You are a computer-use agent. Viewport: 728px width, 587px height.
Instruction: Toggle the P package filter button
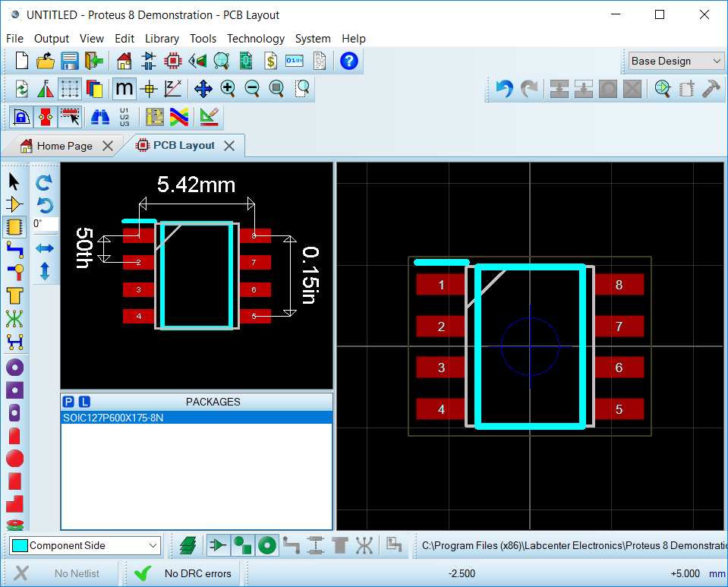(68, 402)
